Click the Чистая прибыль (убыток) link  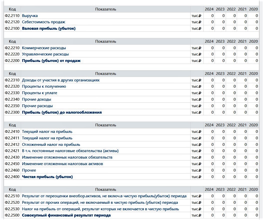click(47, 177)
